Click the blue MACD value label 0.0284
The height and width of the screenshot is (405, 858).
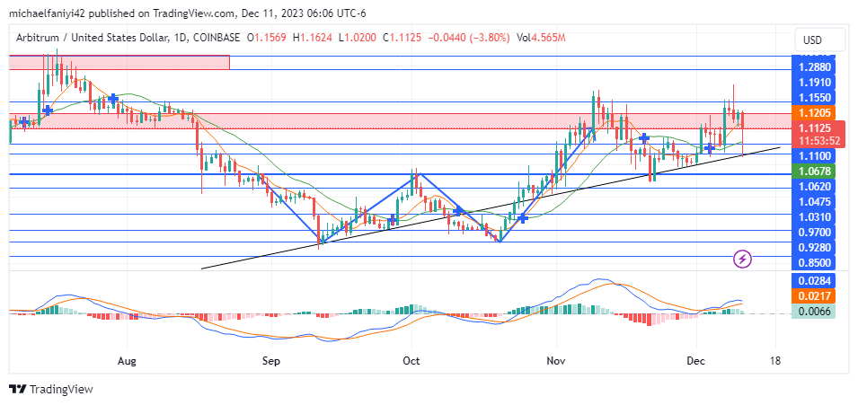tap(814, 281)
